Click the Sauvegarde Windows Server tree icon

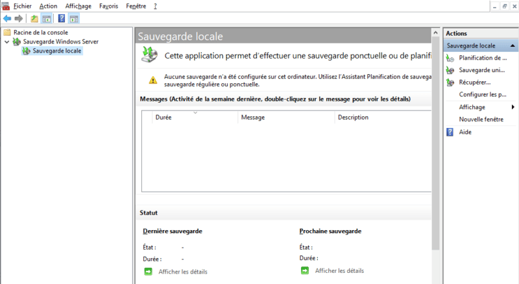tap(17, 42)
